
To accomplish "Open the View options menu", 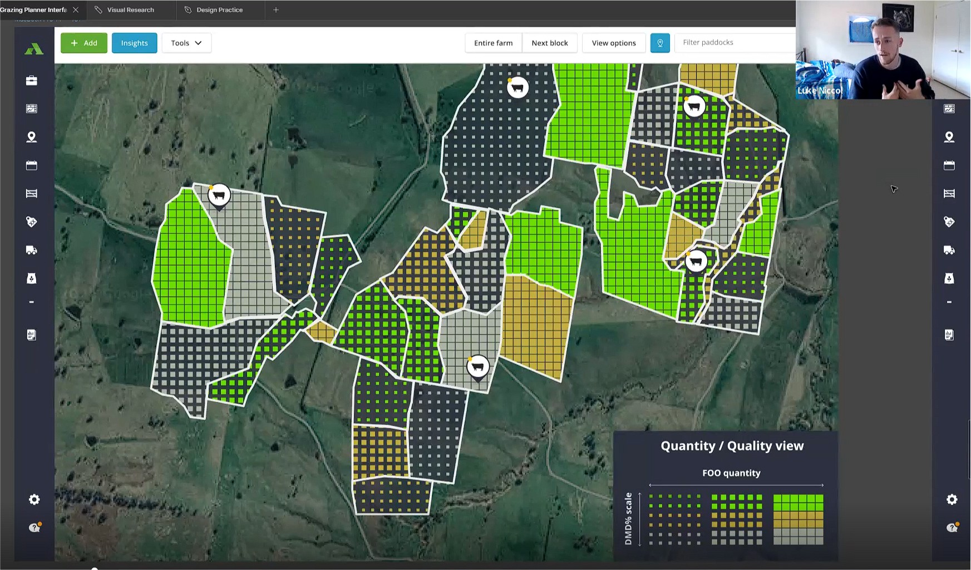I will [613, 43].
